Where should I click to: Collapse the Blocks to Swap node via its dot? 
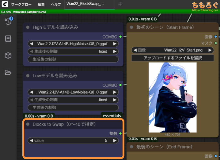click(28, 124)
